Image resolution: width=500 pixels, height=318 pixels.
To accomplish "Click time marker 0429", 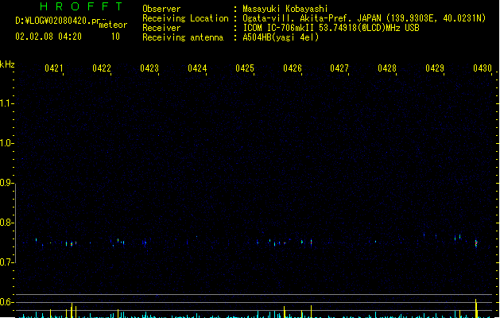I will coord(435,68).
